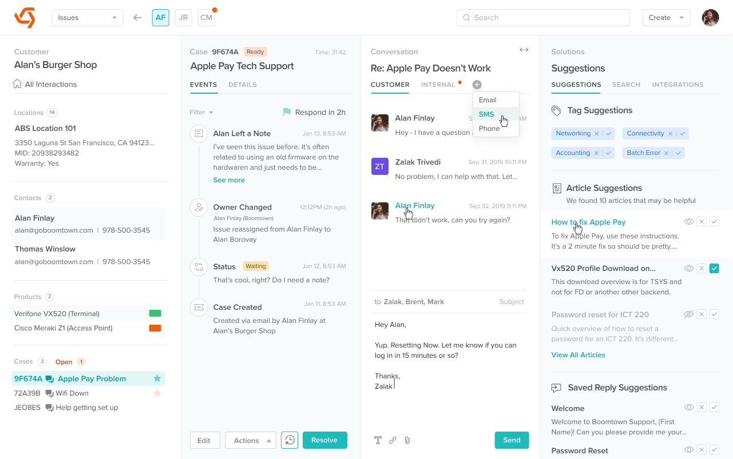This screenshot has width=733, height=459.
Task: Select the Thomas Winslow contact
Action: click(x=89, y=255)
